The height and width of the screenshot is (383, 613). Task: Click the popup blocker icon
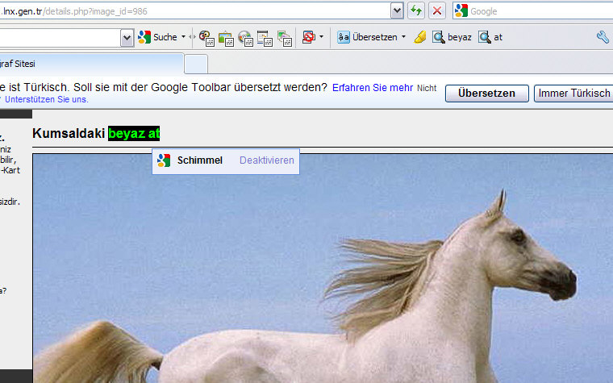[308, 37]
